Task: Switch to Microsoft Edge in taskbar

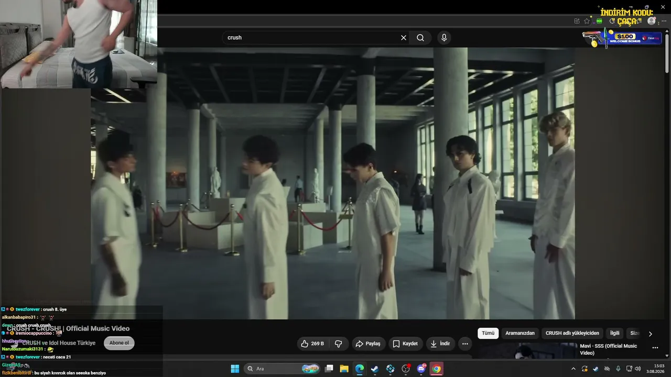Action: pos(360,369)
